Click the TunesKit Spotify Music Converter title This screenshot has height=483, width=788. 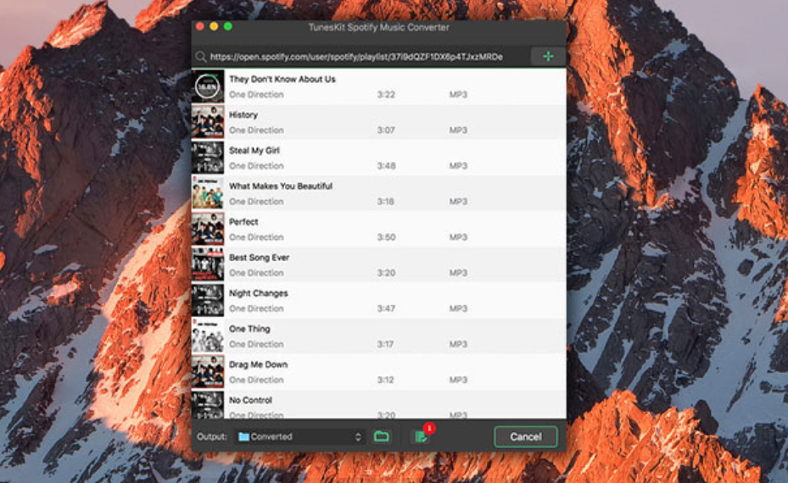point(378,27)
